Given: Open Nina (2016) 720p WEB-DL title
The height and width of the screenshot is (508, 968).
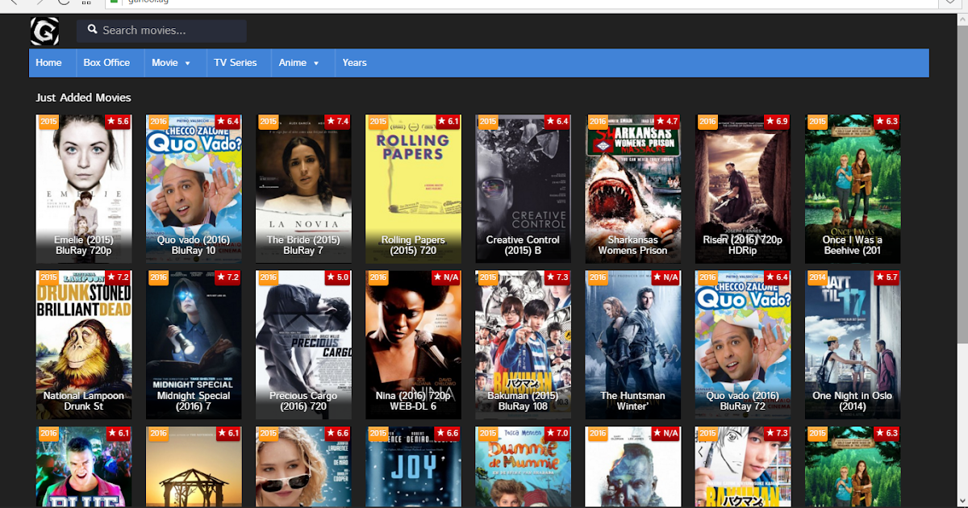Looking at the screenshot, I should tap(413, 401).
